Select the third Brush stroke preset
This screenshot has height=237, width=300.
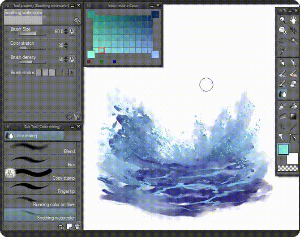(52, 72)
